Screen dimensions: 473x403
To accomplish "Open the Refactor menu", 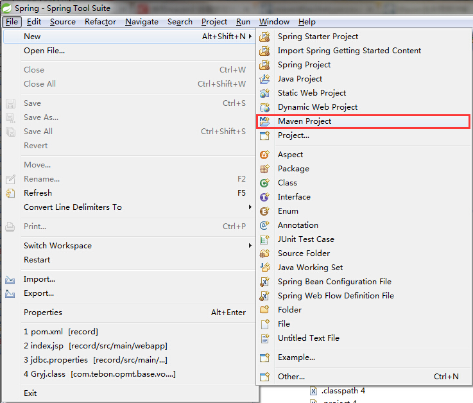I will 100,22.
